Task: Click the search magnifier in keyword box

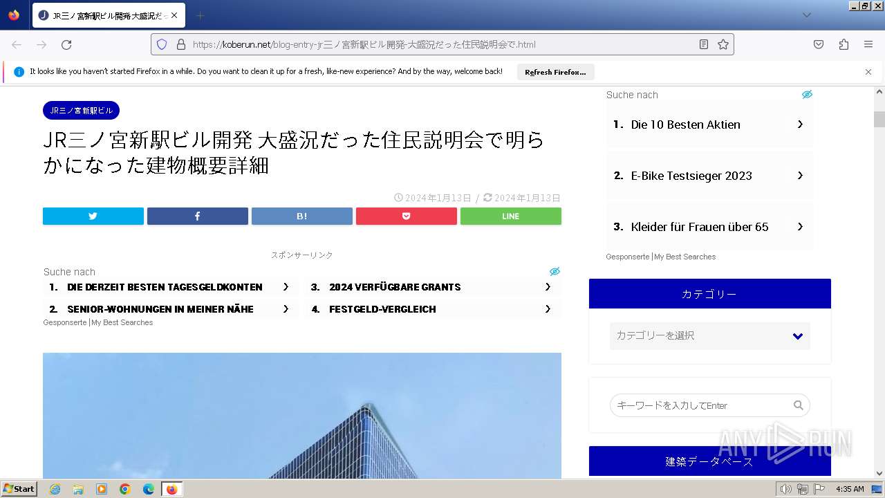Action: pyautogui.click(x=799, y=405)
